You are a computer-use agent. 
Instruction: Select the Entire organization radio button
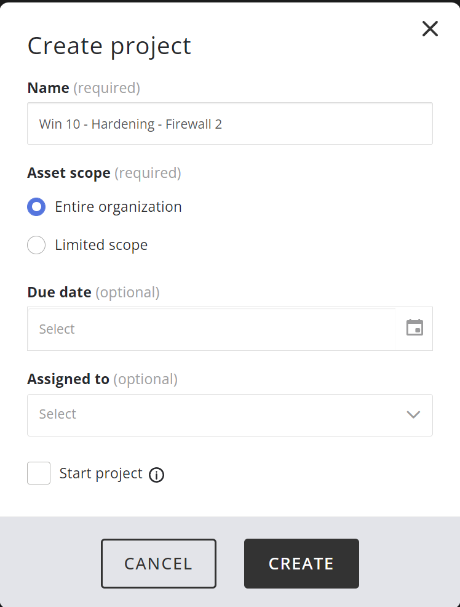click(36, 207)
